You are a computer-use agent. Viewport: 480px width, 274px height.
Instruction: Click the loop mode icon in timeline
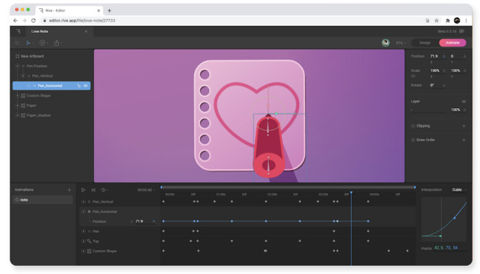(x=104, y=190)
